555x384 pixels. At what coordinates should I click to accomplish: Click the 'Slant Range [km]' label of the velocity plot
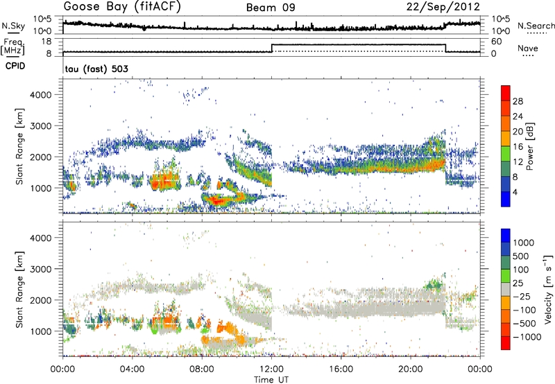pyautogui.click(x=19, y=289)
